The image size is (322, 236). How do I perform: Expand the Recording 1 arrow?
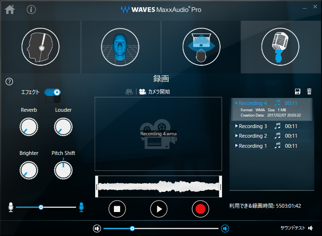pos(236,145)
